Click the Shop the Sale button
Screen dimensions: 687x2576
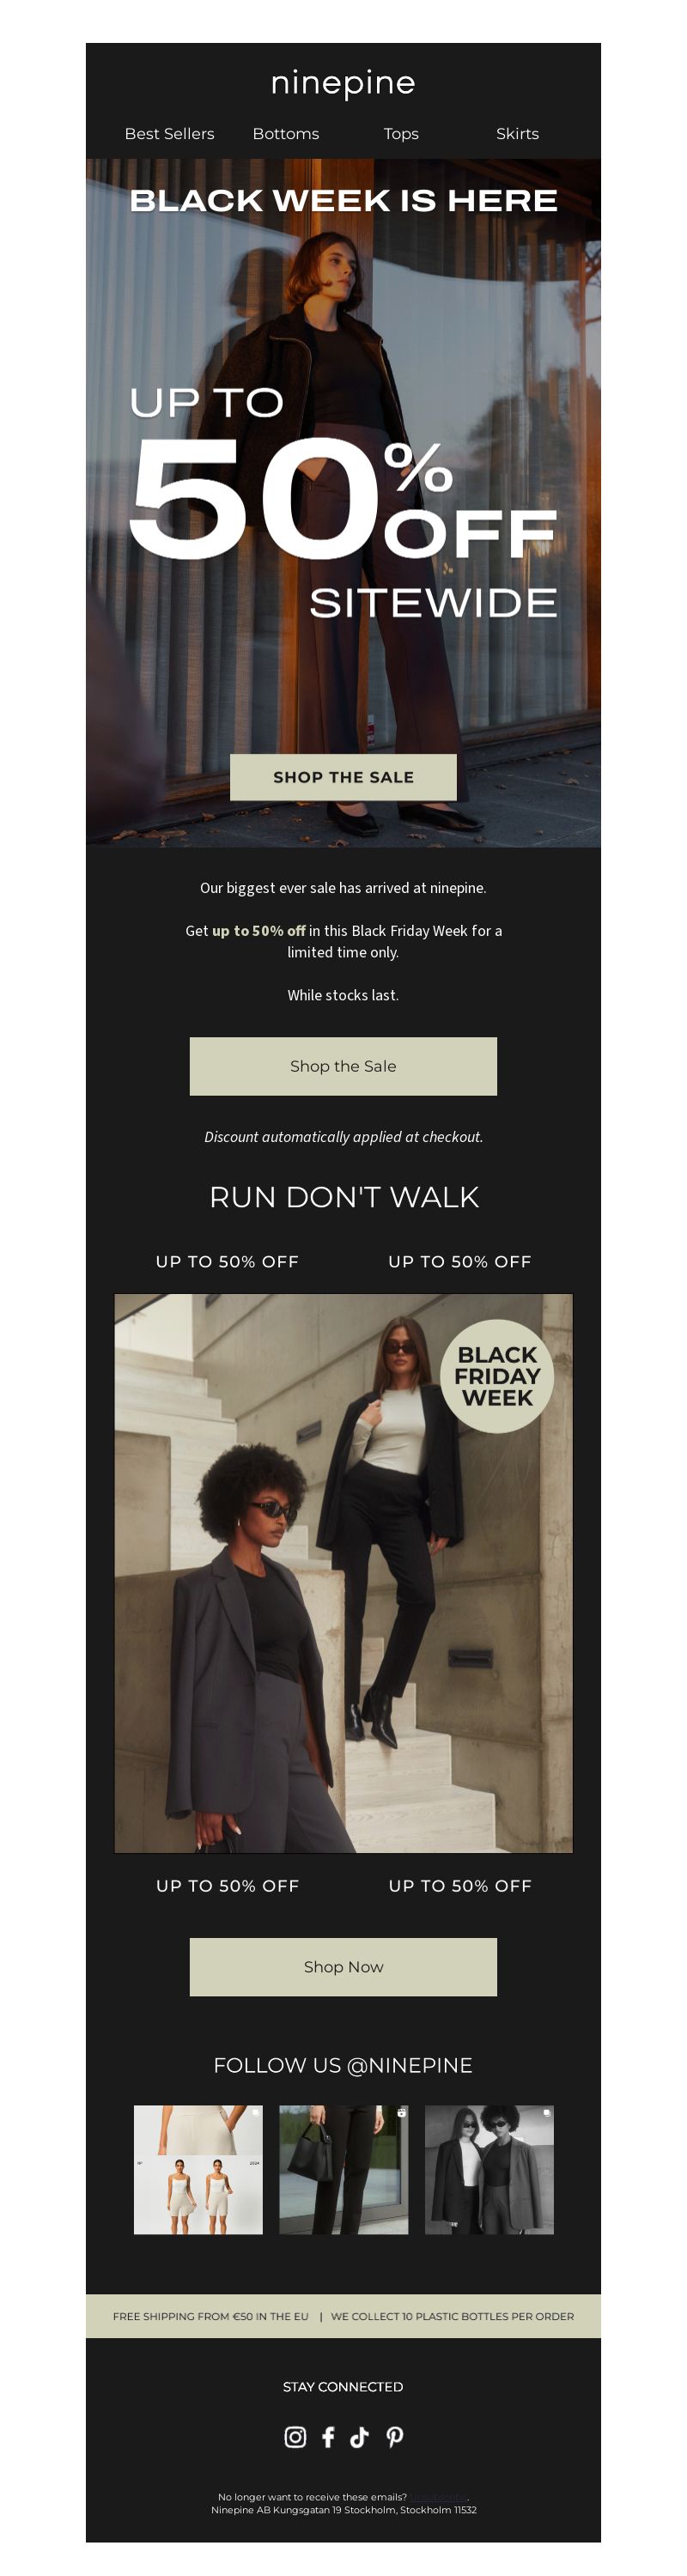pos(343,1066)
